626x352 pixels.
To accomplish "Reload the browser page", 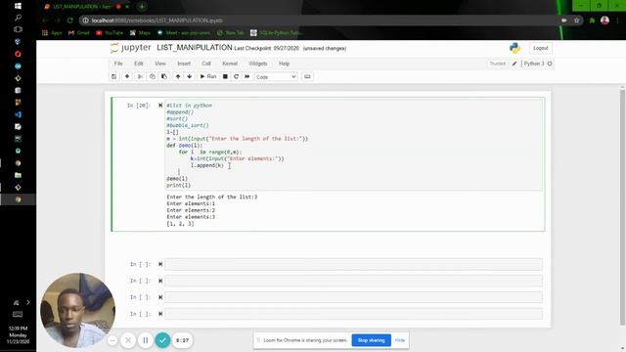I will click(x=70, y=21).
